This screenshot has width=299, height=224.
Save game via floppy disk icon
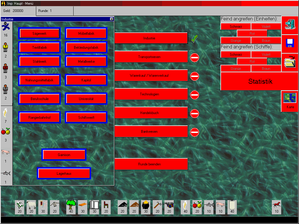(x=290, y=43)
